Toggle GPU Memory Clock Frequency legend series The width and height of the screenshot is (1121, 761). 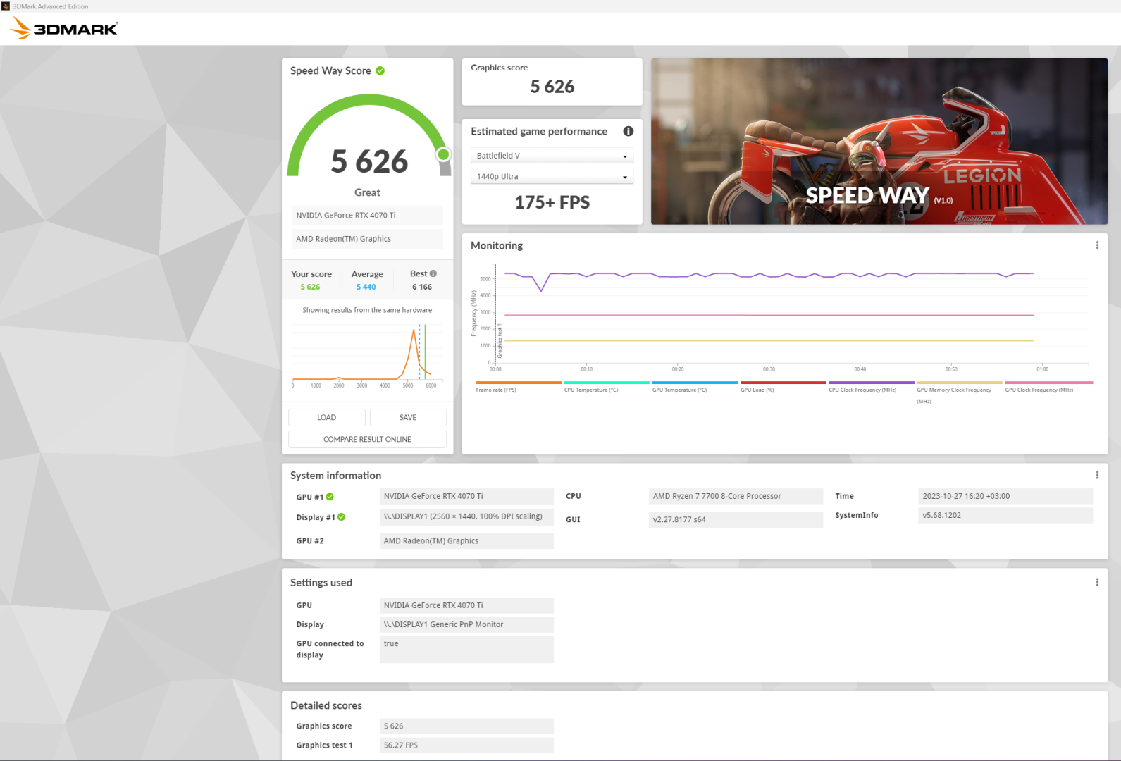pyautogui.click(x=959, y=392)
